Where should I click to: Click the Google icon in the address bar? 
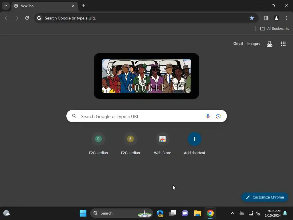[39, 18]
